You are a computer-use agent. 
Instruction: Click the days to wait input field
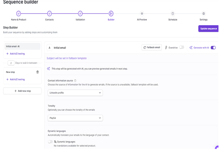11,63
